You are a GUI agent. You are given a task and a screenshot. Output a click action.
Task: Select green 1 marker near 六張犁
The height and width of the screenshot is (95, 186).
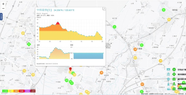pyautogui.click(x=114, y=27)
